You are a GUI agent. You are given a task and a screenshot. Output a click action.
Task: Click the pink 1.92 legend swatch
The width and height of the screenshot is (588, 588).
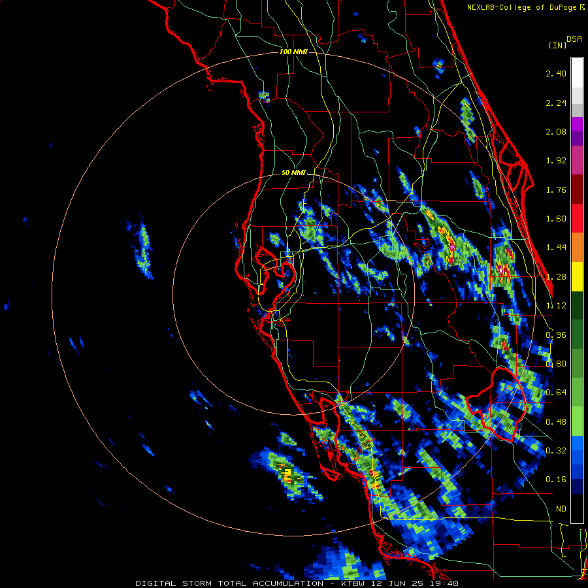577,160
